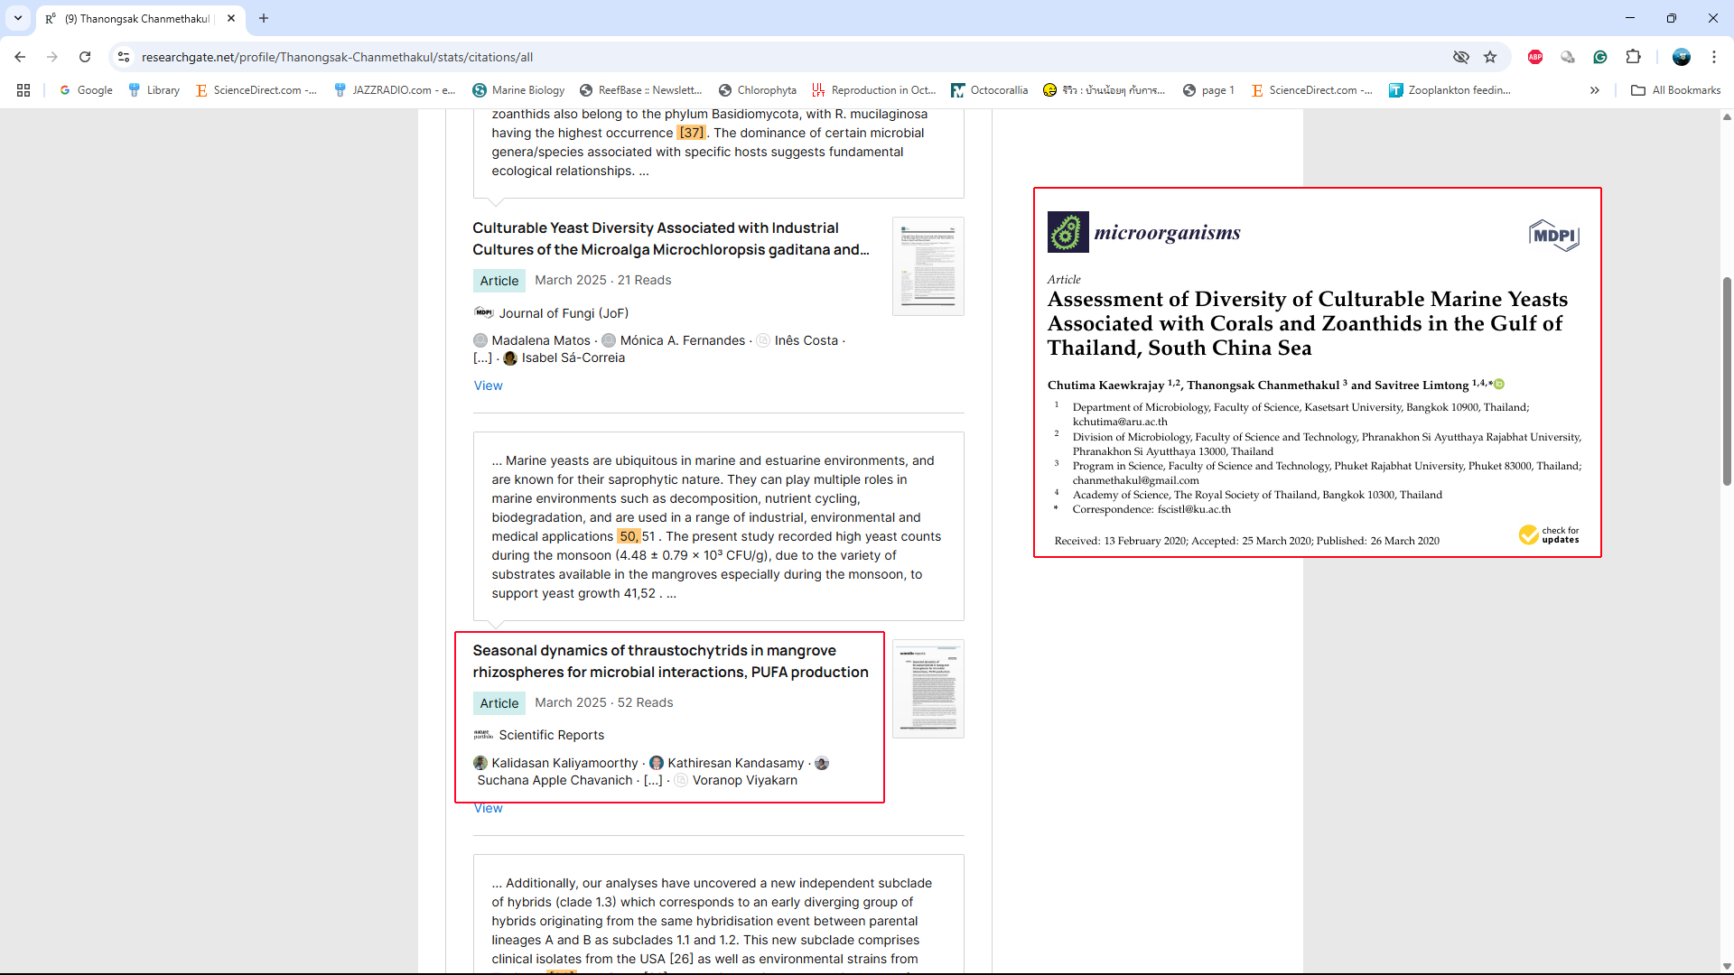Expand the tab search dropdown arrow
1734x975 pixels.
click(18, 18)
